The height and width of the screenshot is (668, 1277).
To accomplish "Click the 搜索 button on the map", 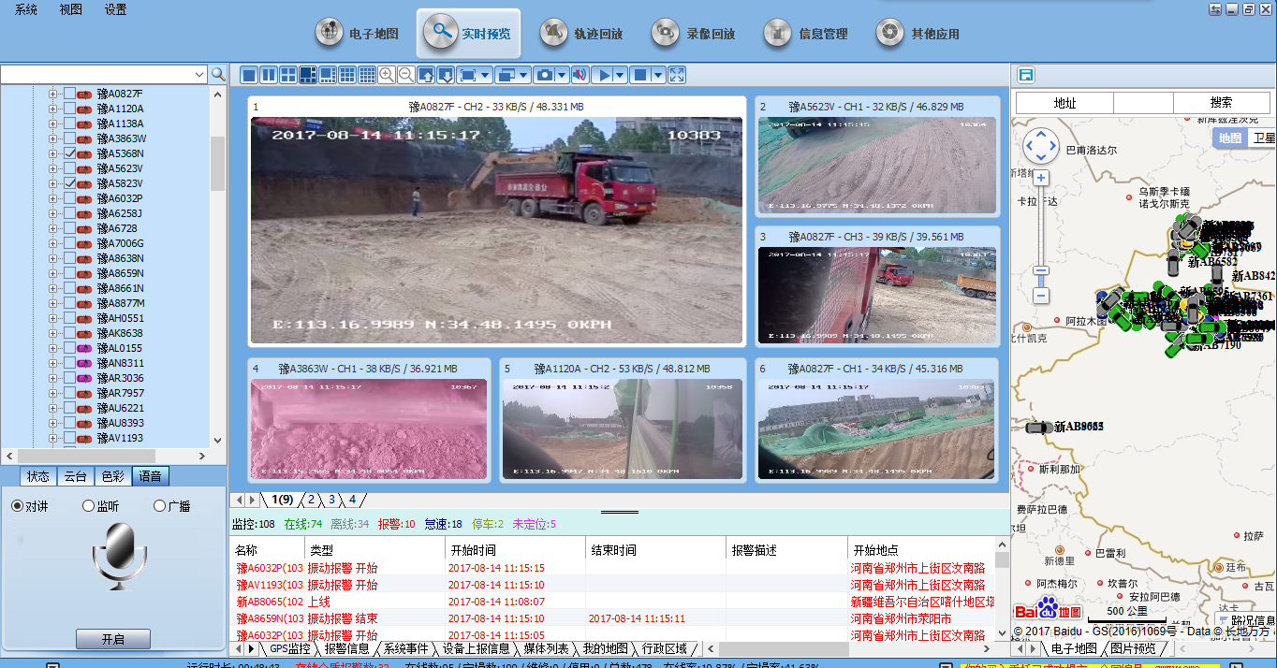I will click(x=1221, y=103).
